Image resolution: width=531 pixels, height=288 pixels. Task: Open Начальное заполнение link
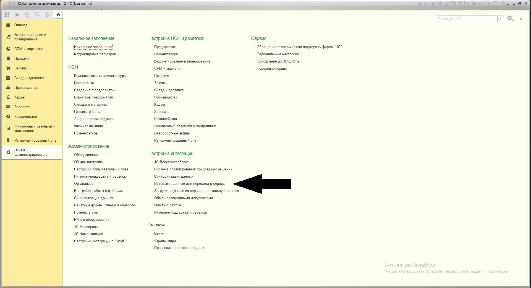pyautogui.click(x=93, y=47)
